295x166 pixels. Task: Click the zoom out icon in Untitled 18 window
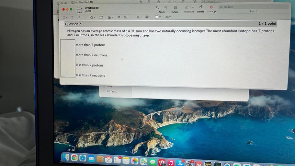[x=141, y=2]
